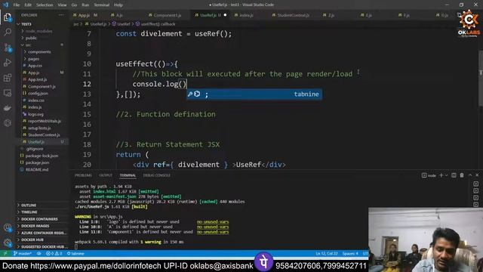Viewport: 483px width, 272px height.
Task: Open the Manage gear icon
Action: 8,243
